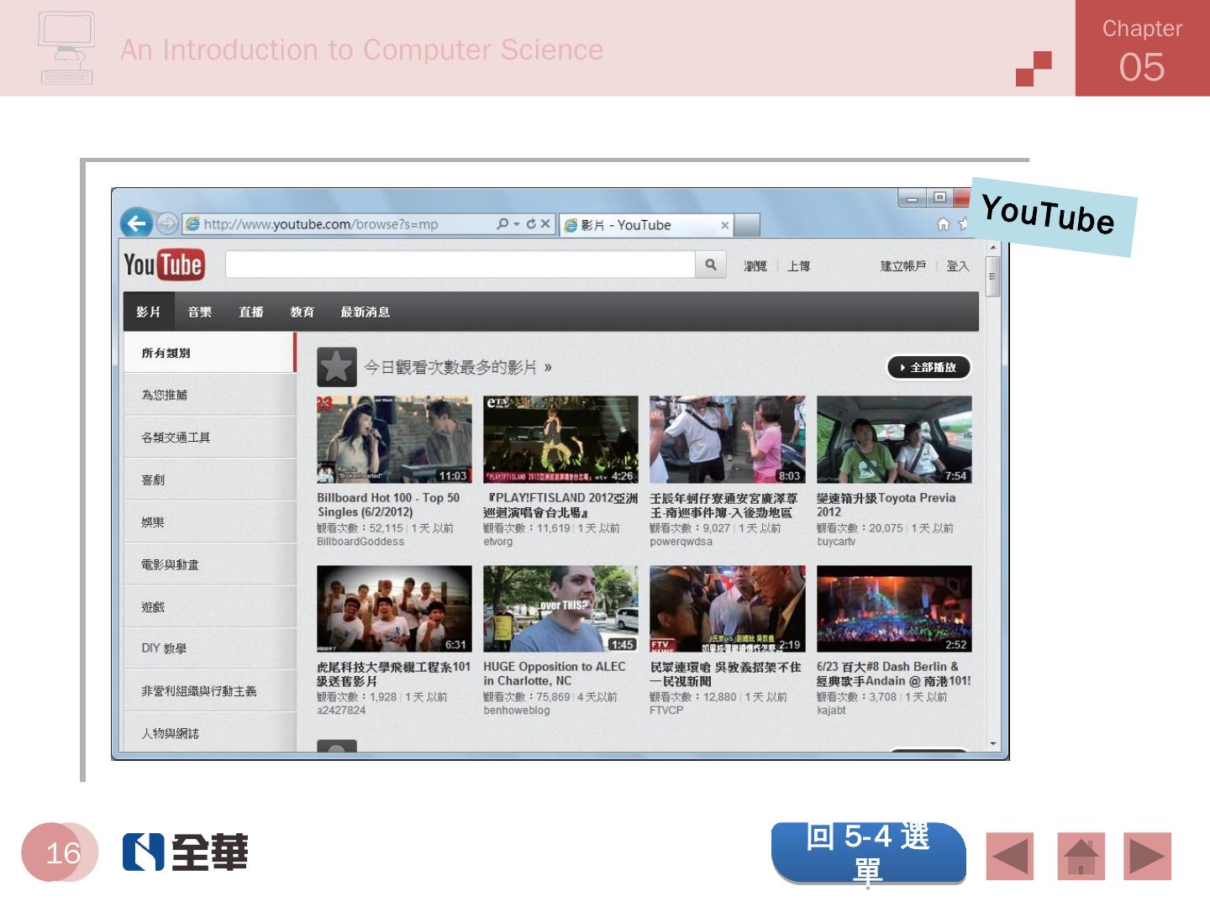The width and height of the screenshot is (1210, 907).
Task: Open the HUGE Opposition to ALEC thumbnail
Action: pyautogui.click(x=560, y=609)
